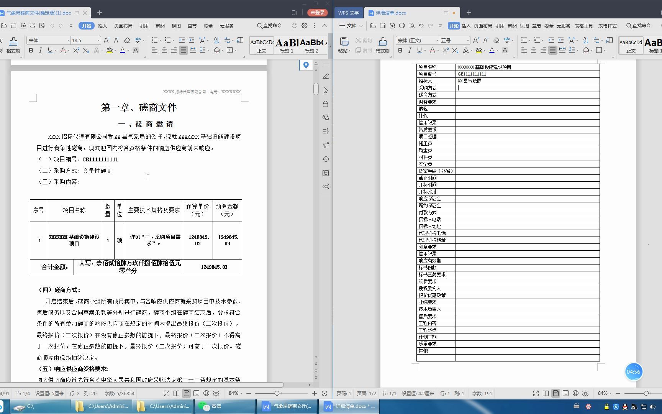Click lock restrict icon in side panel
This screenshot has width=662, height=414.
[x=326, y=104]
